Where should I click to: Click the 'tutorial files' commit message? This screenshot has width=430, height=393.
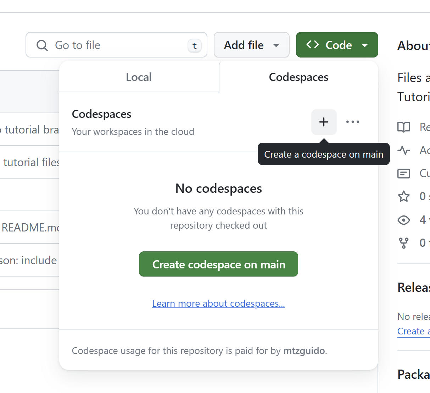tap(31, 162)
